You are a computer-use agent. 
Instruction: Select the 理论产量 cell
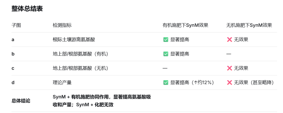coord(62,83)
